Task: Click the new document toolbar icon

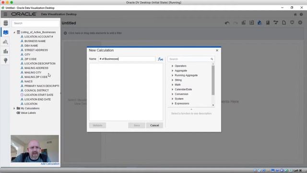Action: point(284,23)
